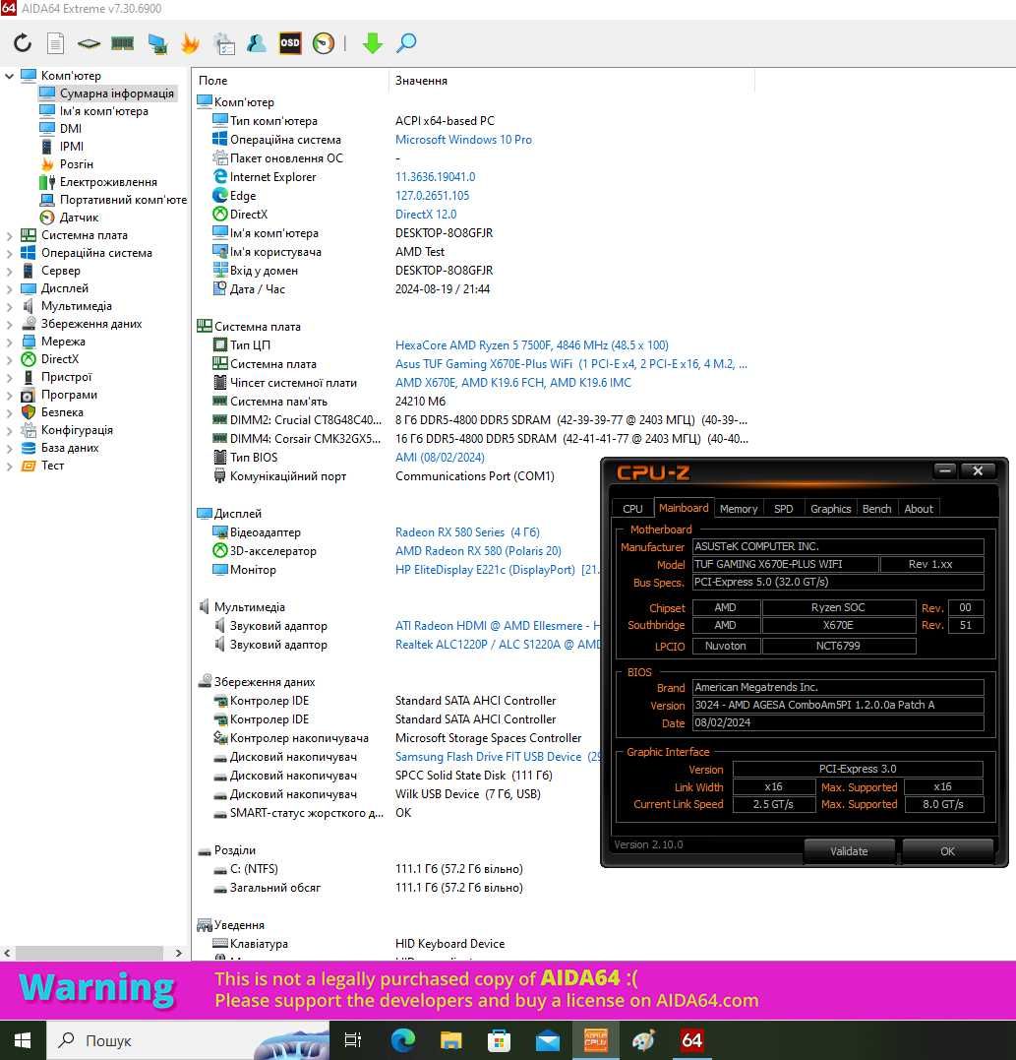Expand Операційна система tree node
Image resolution: width=1016 pixels, height=1060 pixels.
pyautogui.click(x=9, y=253)
